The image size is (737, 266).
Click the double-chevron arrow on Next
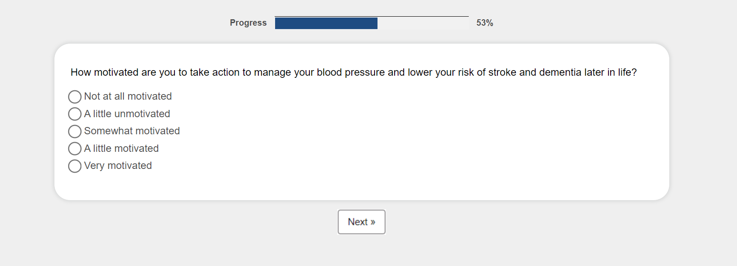click(x=373, y=222)
